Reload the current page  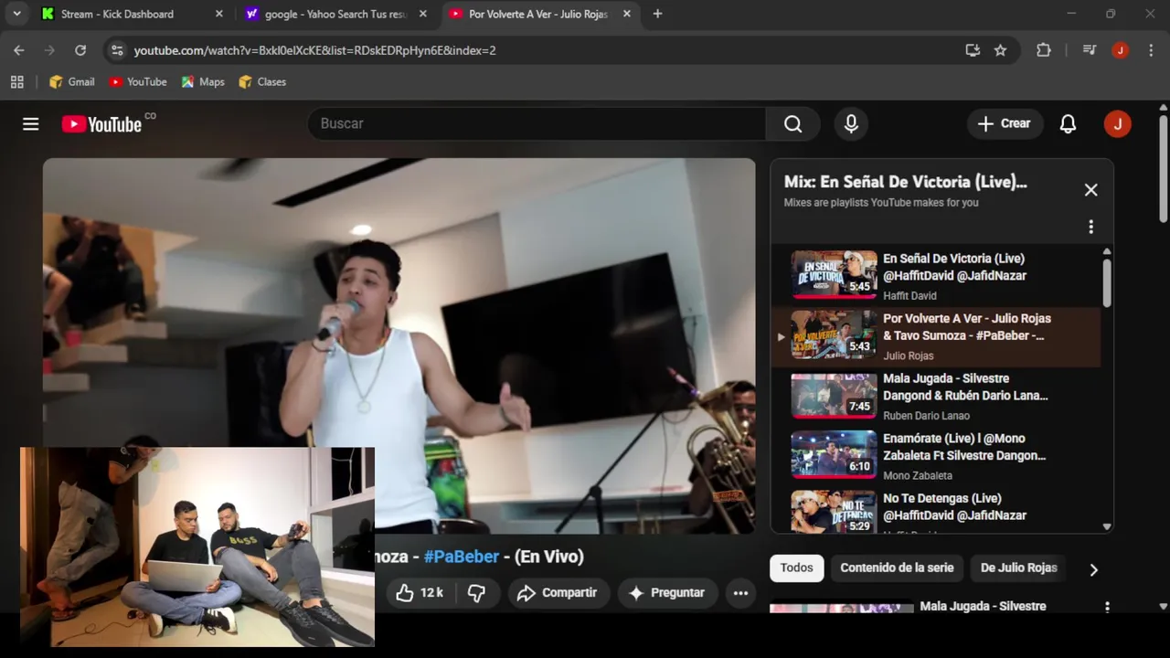click(80, 50)
